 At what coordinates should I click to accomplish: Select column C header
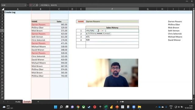(x=59, y=9)
